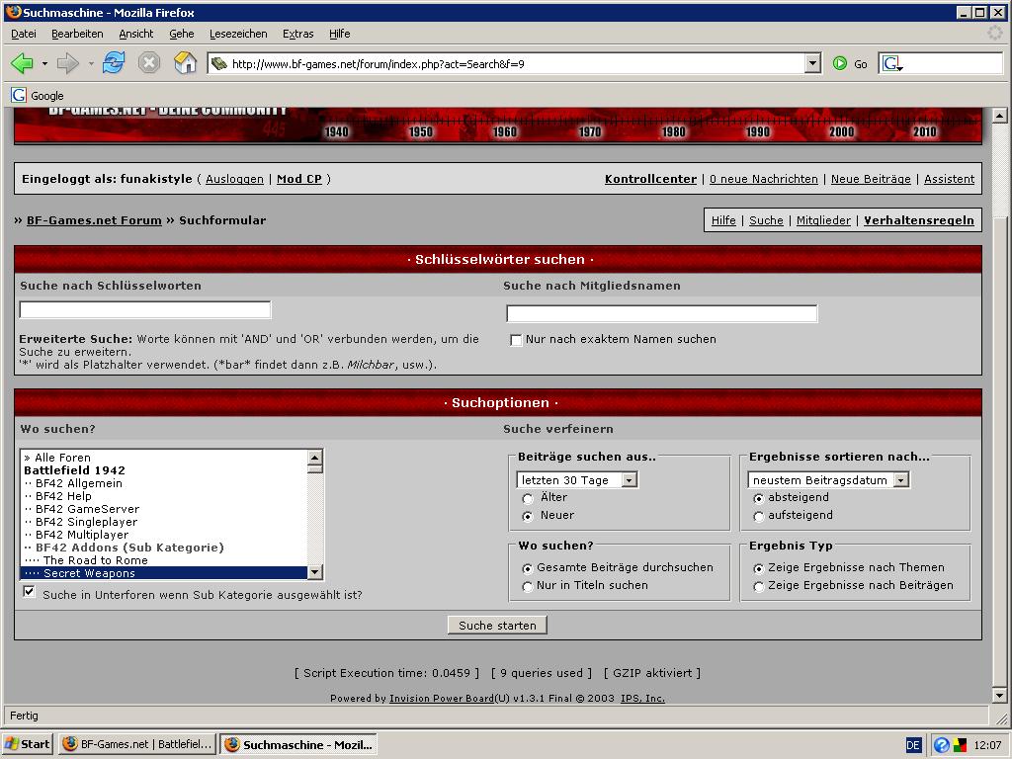Select 'BF42 Allgemein' in the forum list
This screenshot has height=759, width=1012.
point(165,482)
